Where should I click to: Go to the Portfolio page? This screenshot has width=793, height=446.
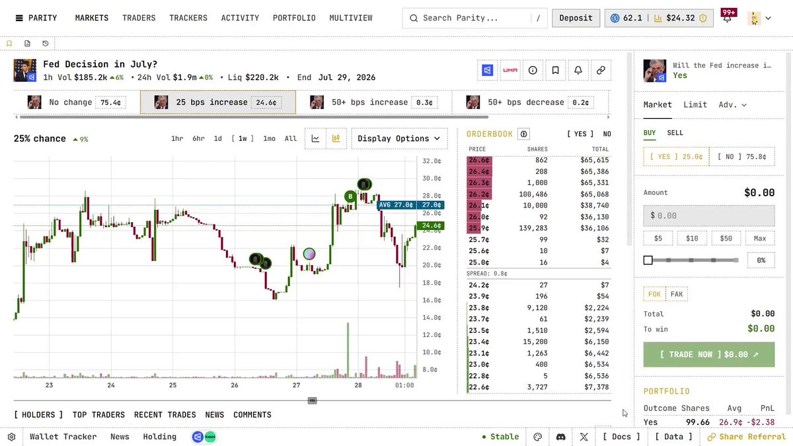[x=294, y=18]
